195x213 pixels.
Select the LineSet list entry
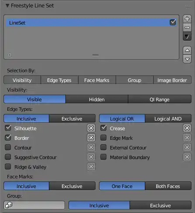[x=91, y=23]
